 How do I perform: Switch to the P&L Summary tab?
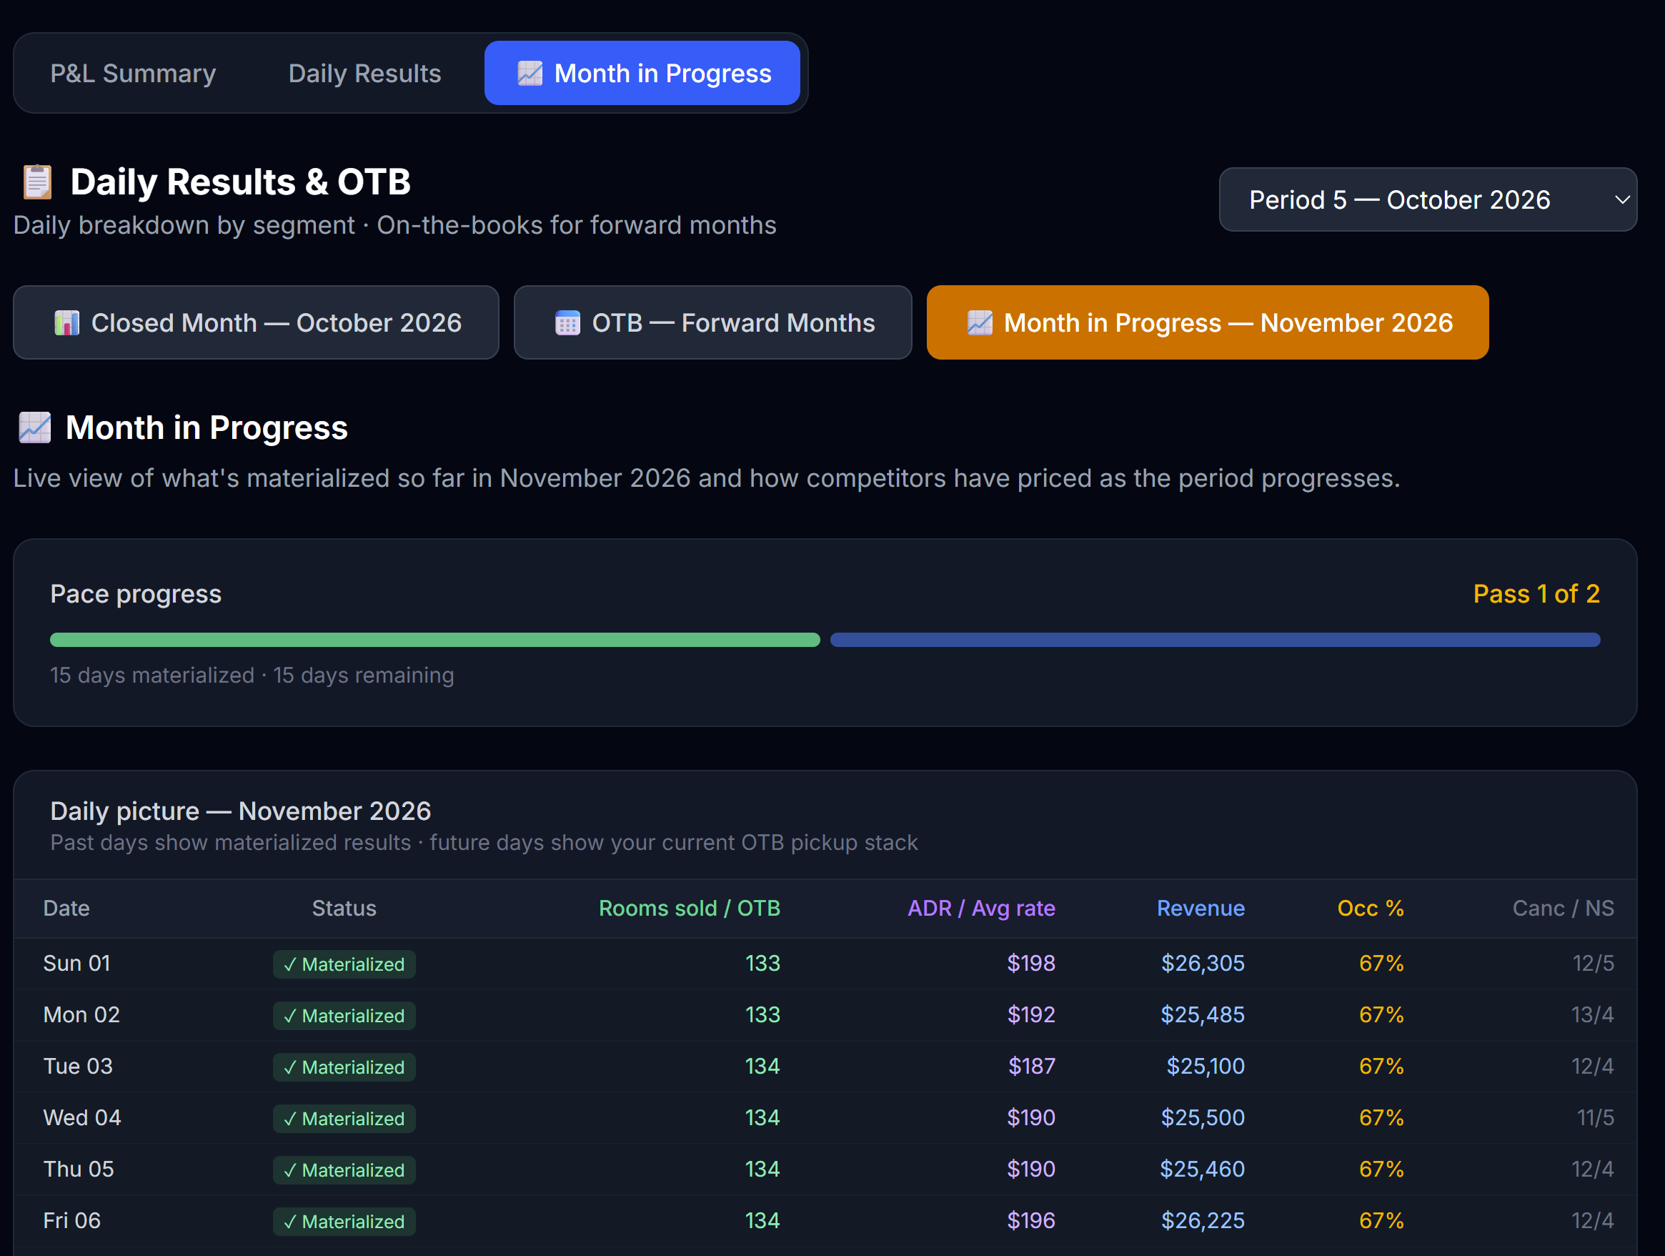click(x=133, y=73)
